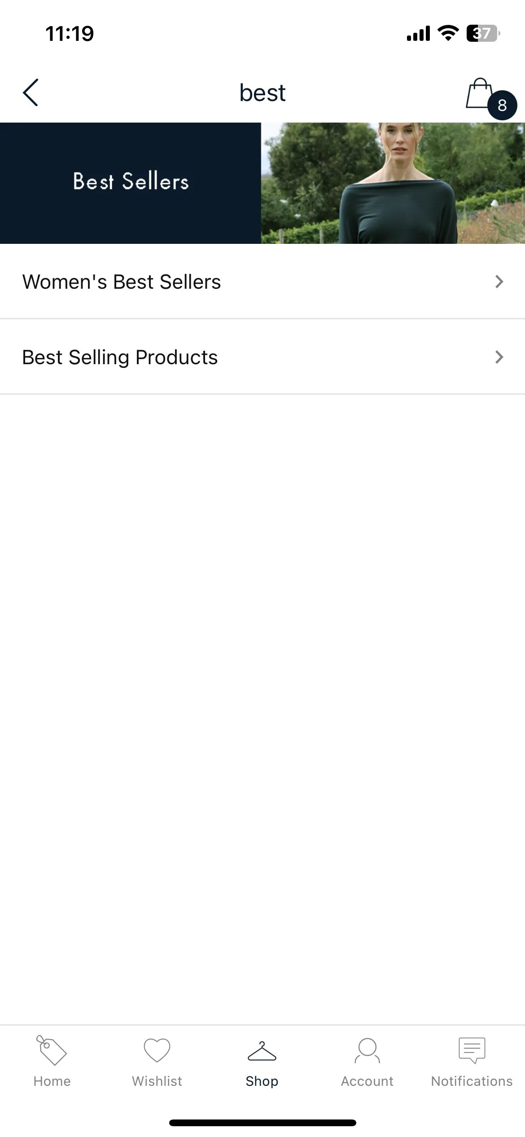Tap the home indicator bar
Viewport: 525px width, 1137px height.
click(262, 1123)
